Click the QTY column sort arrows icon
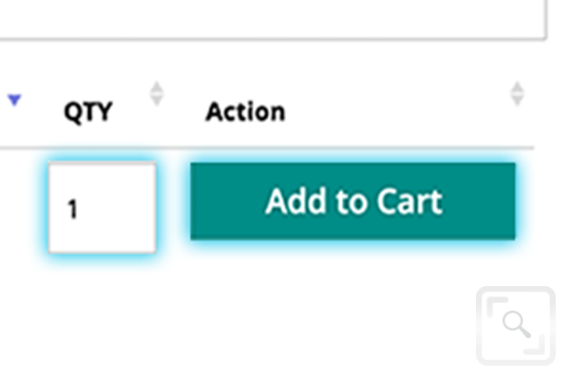 click(157, 94)
